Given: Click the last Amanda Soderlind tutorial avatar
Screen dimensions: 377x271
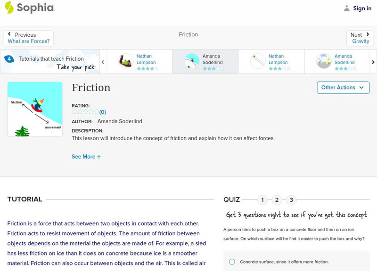Looking at the screenshot, I should [324, 61].
